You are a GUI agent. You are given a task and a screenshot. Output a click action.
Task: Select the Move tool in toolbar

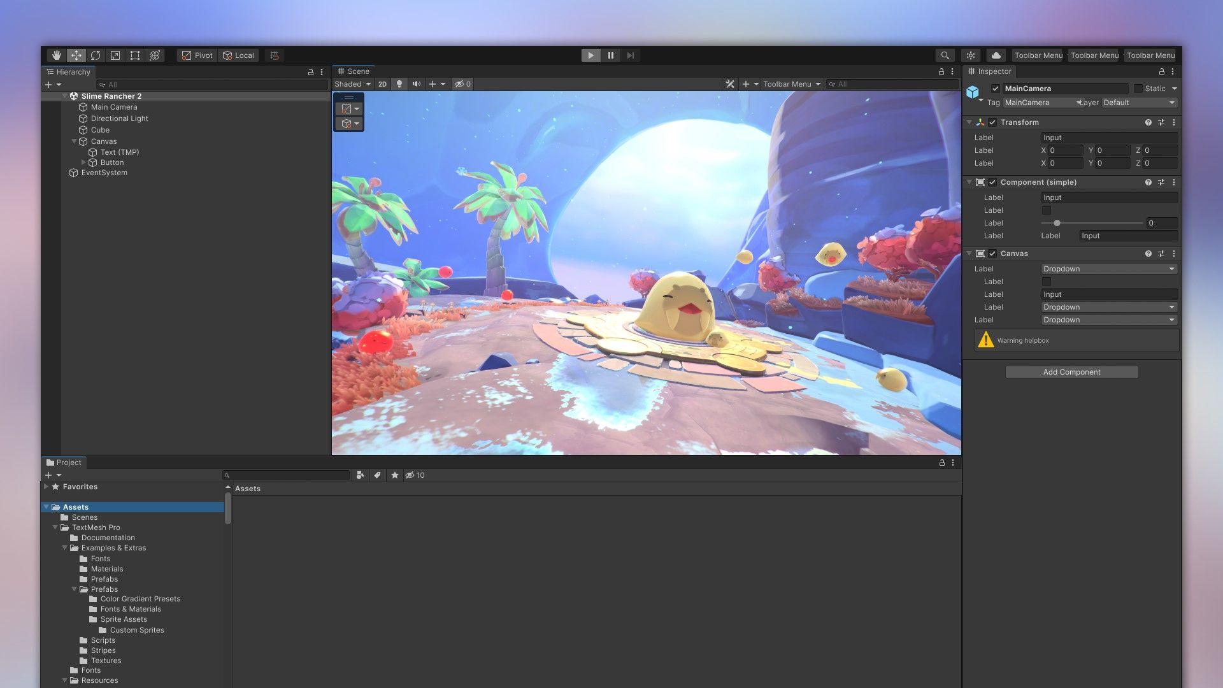point(76,55)
